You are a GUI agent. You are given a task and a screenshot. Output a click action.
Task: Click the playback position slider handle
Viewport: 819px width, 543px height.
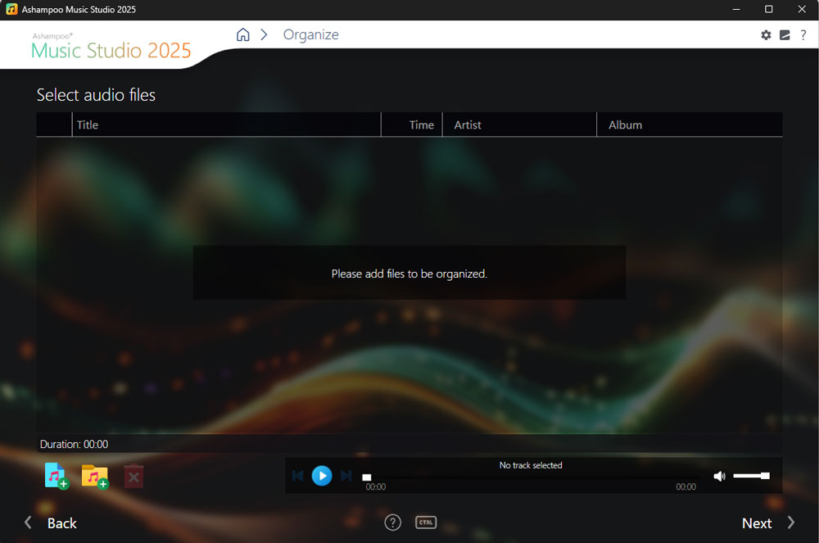[x=367, y=477]
